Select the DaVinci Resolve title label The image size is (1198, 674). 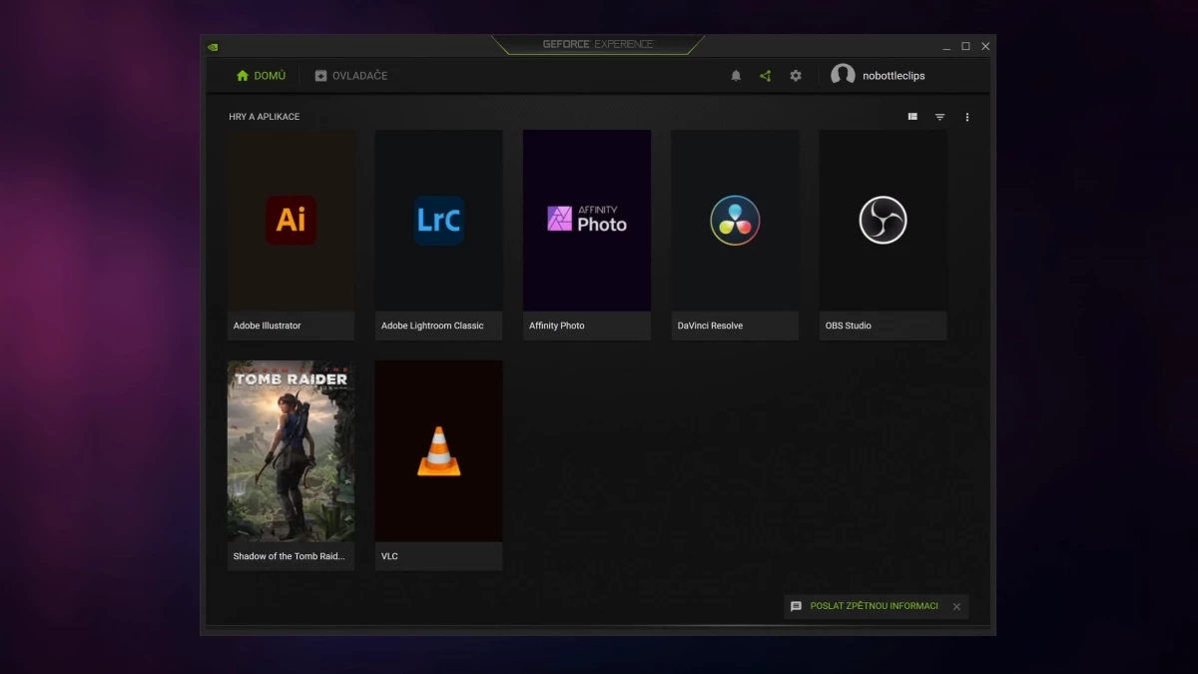tap(710, 326)
